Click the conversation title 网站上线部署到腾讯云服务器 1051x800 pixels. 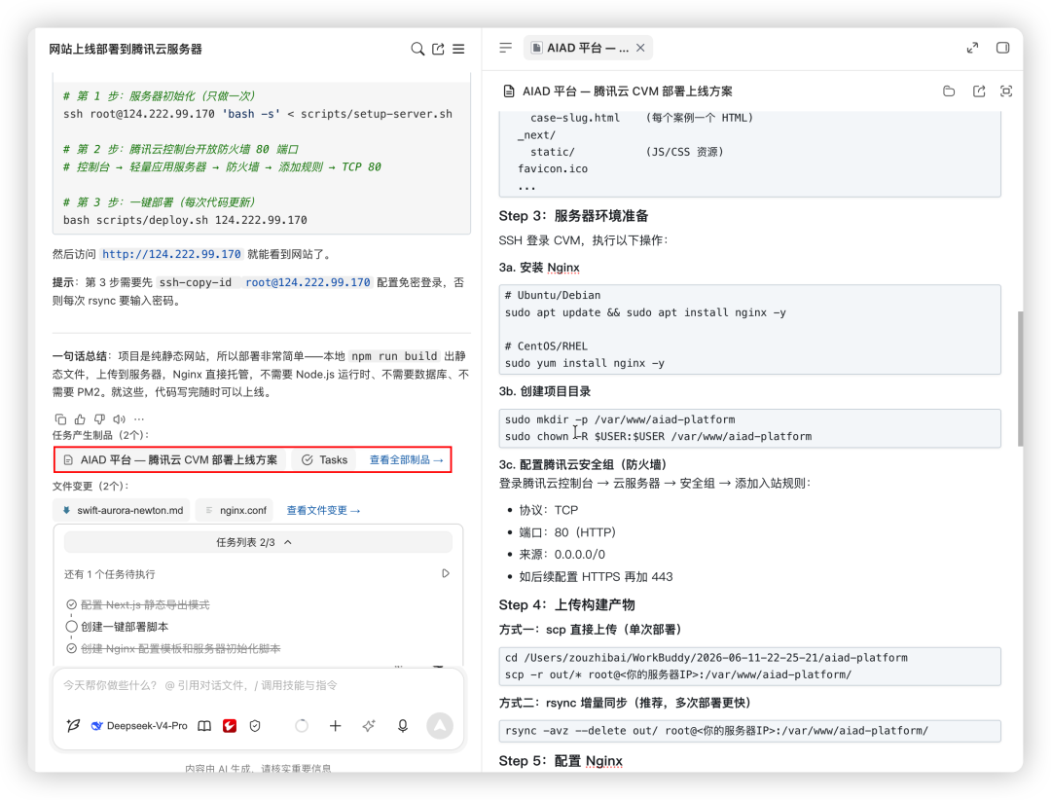click(126, 49)
